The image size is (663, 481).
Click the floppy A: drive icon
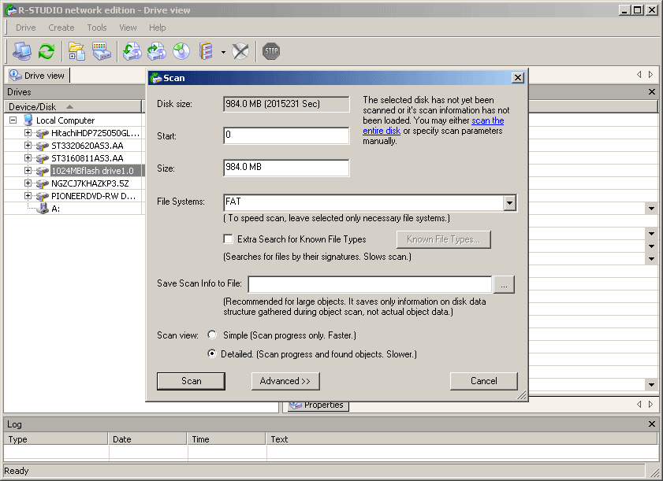tap(43, 209)
